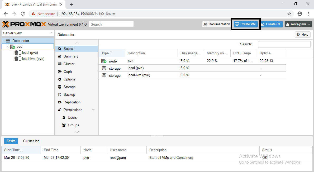Open the Backup section
314x172 pixels.
coord(69,94)
